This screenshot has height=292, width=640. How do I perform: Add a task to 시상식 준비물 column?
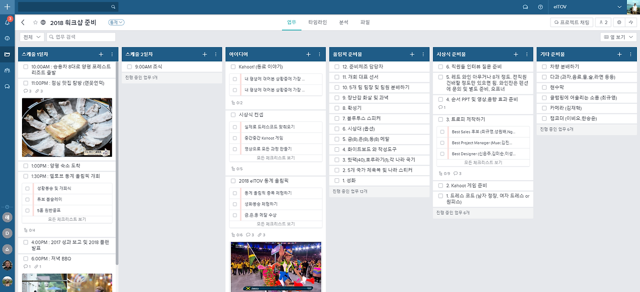[515, 54]
